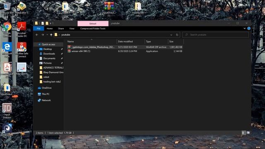This screenshot has height=149, width=265.
Task: Click quick access toolbar new folder icon
Action: tap(47, 23)
